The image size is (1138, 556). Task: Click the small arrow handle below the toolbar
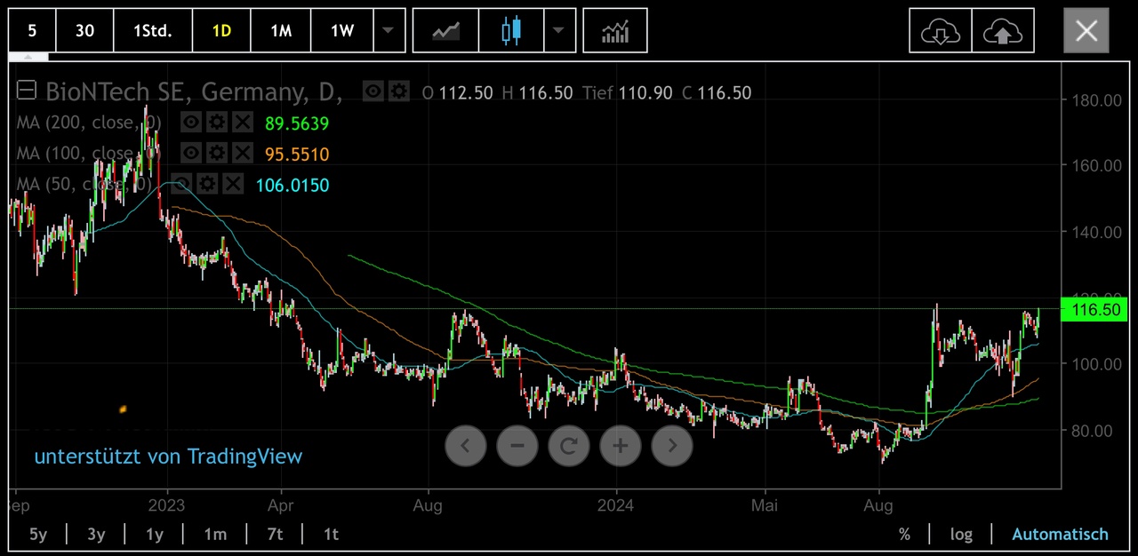pyautogui.click(x=28, y=57)
